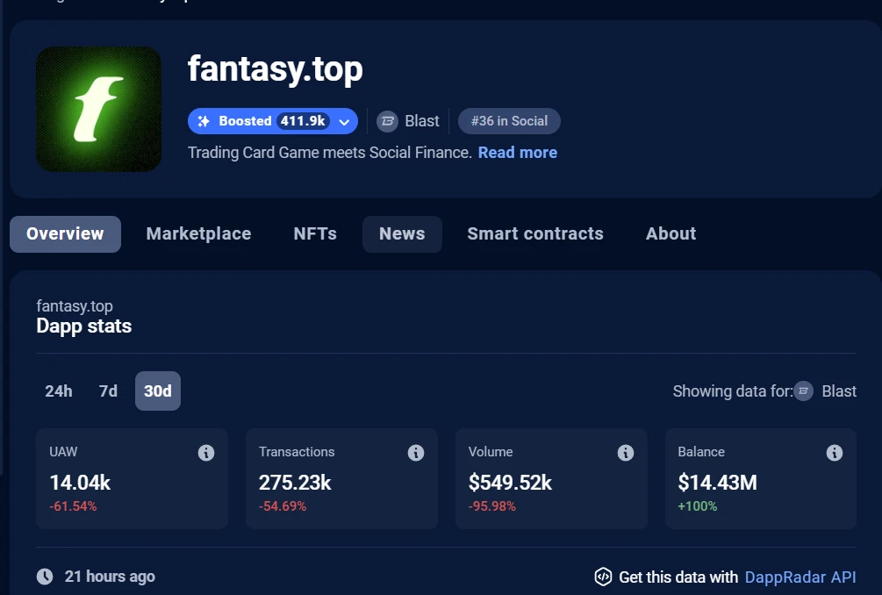Click the Transactions info icon
882x595 pixels.
click(416, 453)
